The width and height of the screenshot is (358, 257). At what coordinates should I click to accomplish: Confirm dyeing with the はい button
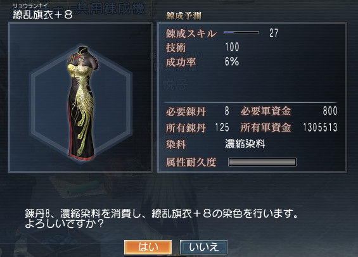point(148,247)
